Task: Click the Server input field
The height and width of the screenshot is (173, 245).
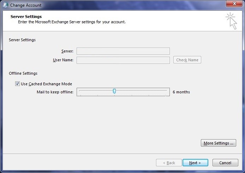Action: [123, 51]
